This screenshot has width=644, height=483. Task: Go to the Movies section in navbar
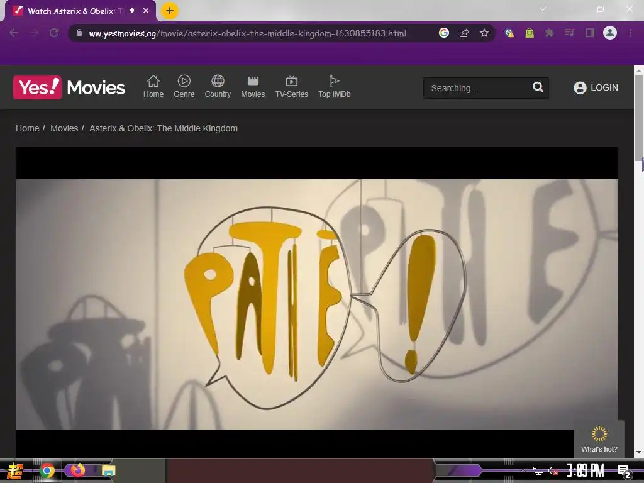pyautogui.click(x=253, y=86)
